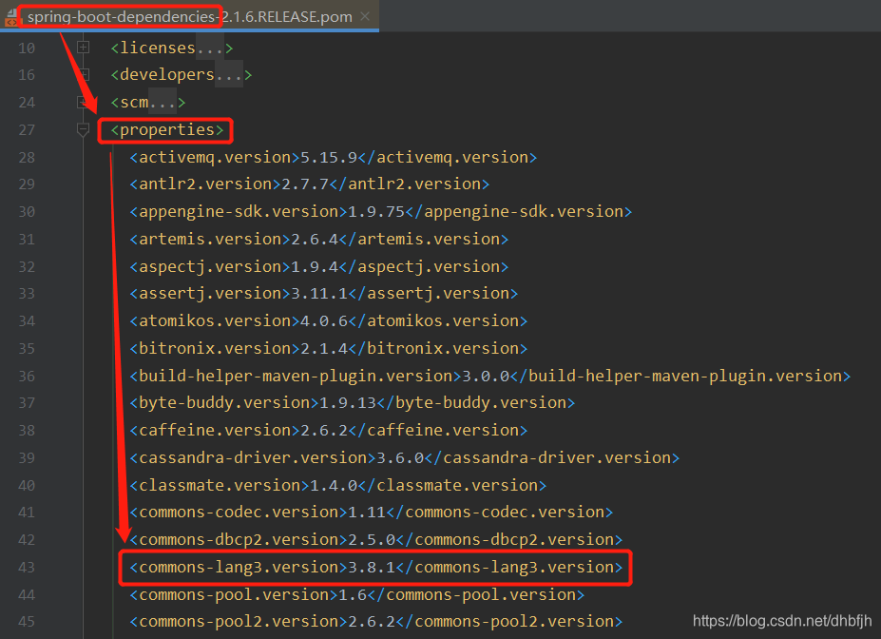881x639 pixels.
Task: Select the spring-boot-dependencies-2.1.6.RELEASE.pom tab
Action: pos(189,16)
